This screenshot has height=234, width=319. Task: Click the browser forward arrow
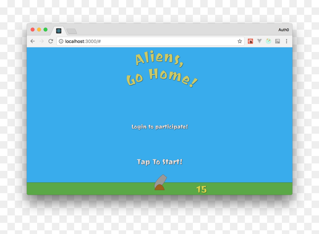click(x=42, y=41)
